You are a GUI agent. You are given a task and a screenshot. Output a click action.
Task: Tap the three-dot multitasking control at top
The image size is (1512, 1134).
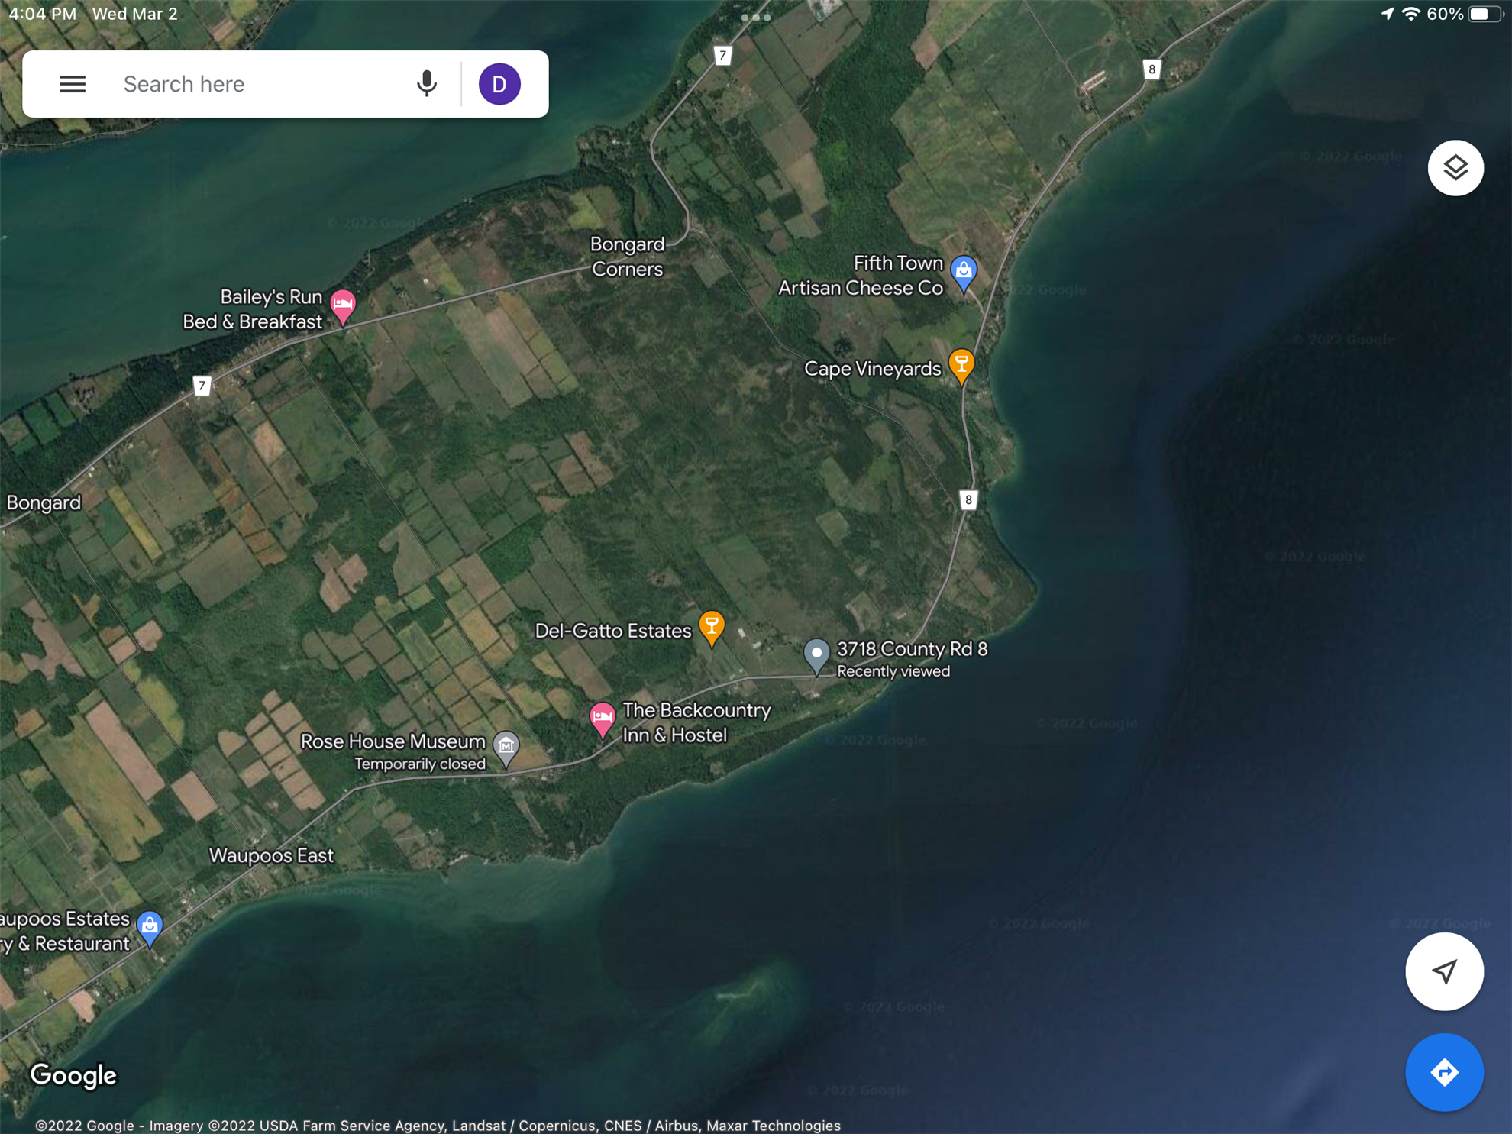pyautogui.click(x=755, y=17)
